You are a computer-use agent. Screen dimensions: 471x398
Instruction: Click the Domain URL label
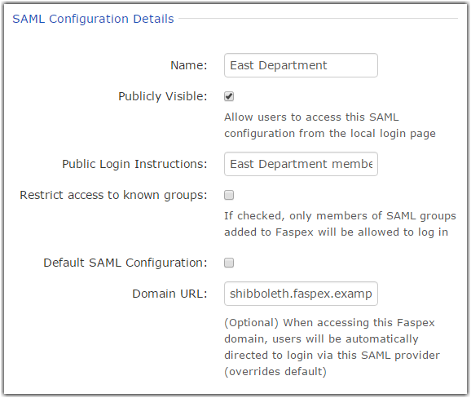(169, 294)
